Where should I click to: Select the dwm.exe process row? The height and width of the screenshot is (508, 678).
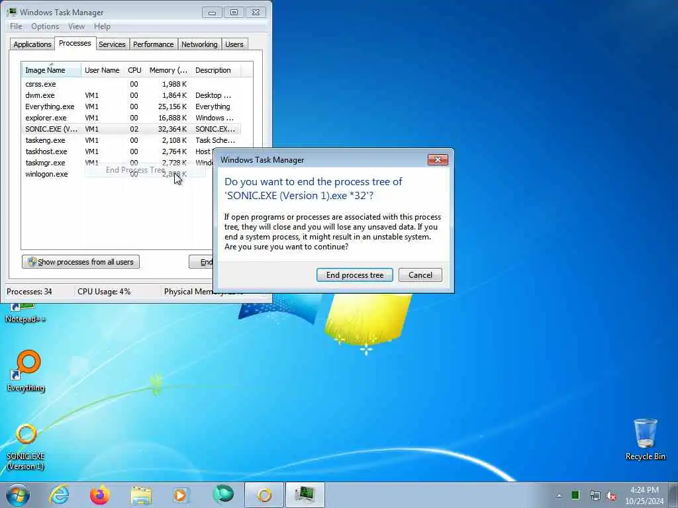[131, 95]
